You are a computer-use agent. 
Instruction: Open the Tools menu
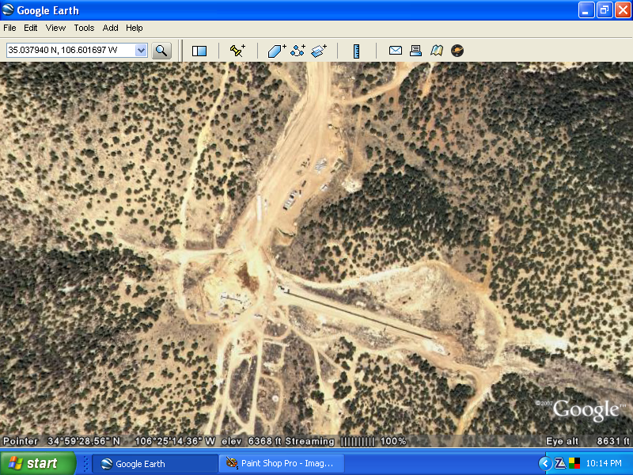click(x=84, y=28)
